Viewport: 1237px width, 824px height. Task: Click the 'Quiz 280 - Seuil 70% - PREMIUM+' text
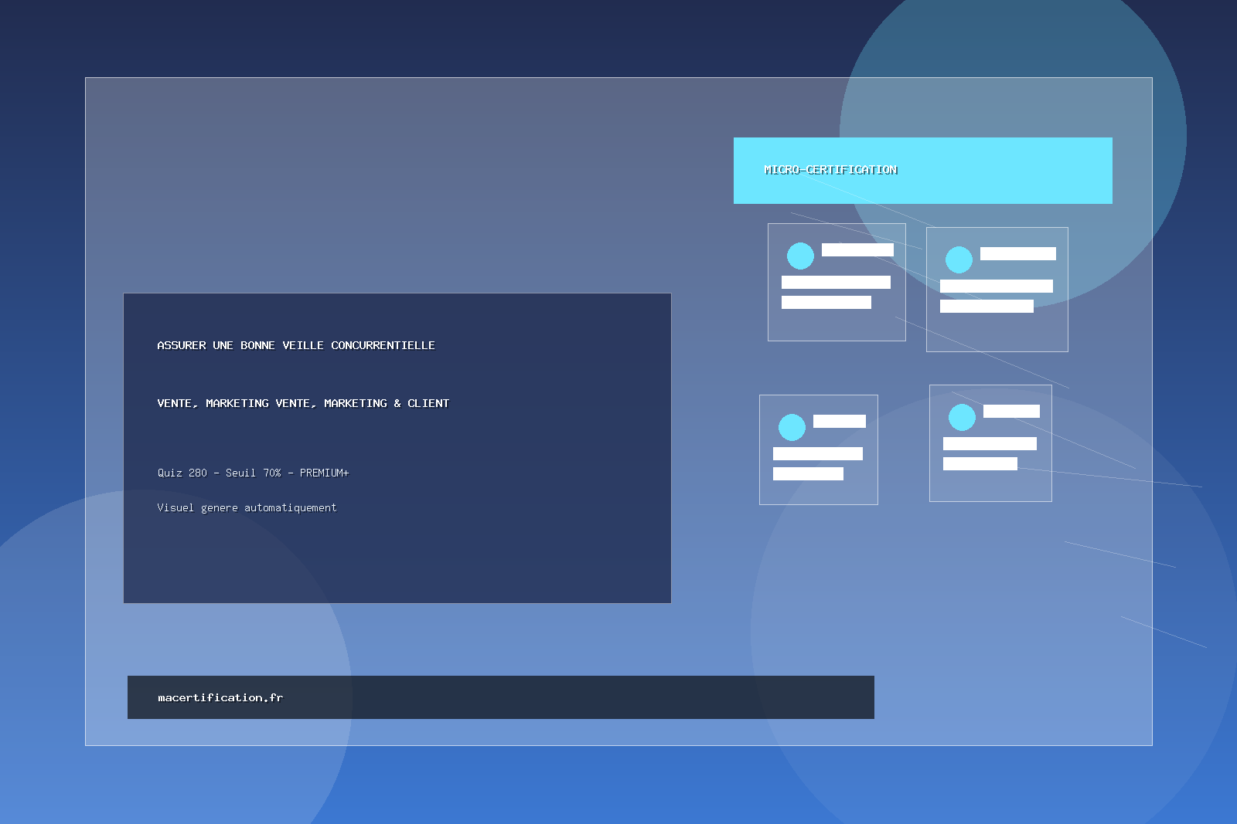(x=253, y=473)
